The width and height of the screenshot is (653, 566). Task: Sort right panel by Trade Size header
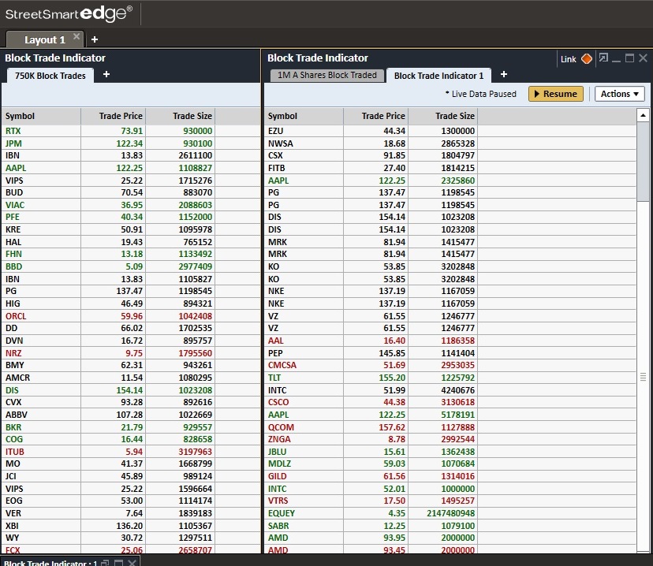click(442, 116)
